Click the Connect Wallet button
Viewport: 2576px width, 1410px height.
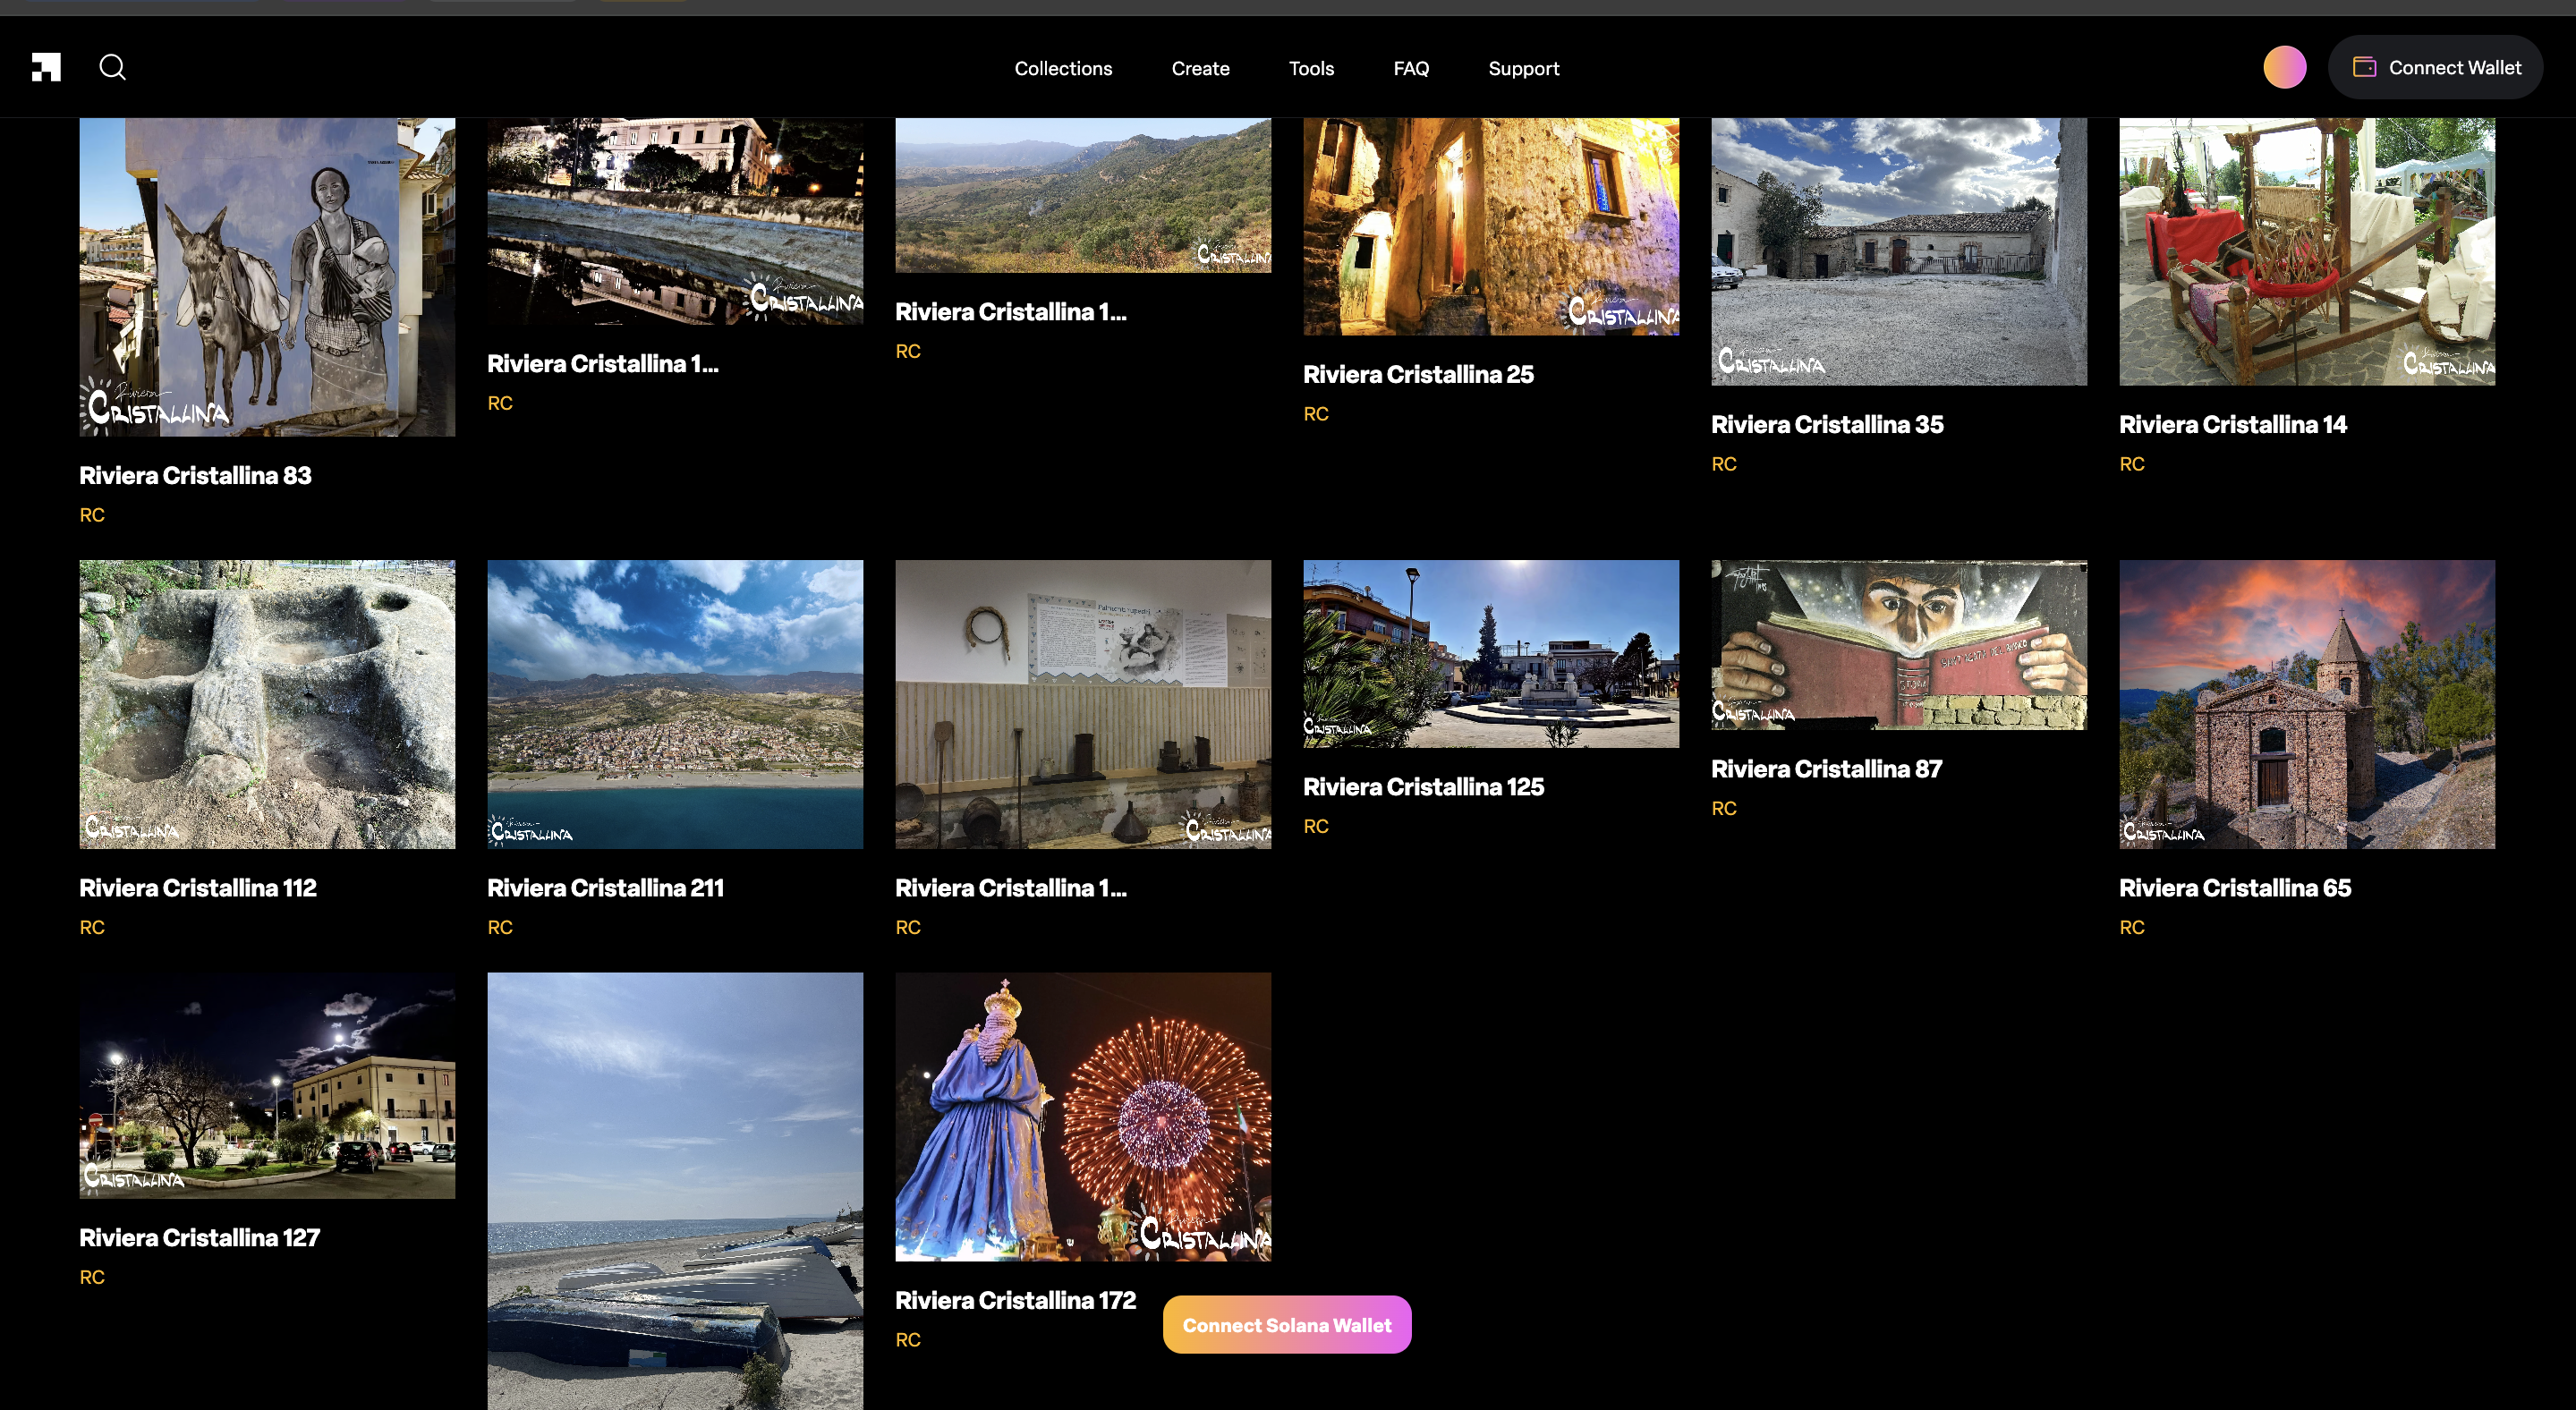2435,67
